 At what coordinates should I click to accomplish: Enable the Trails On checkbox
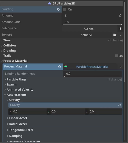116,56
